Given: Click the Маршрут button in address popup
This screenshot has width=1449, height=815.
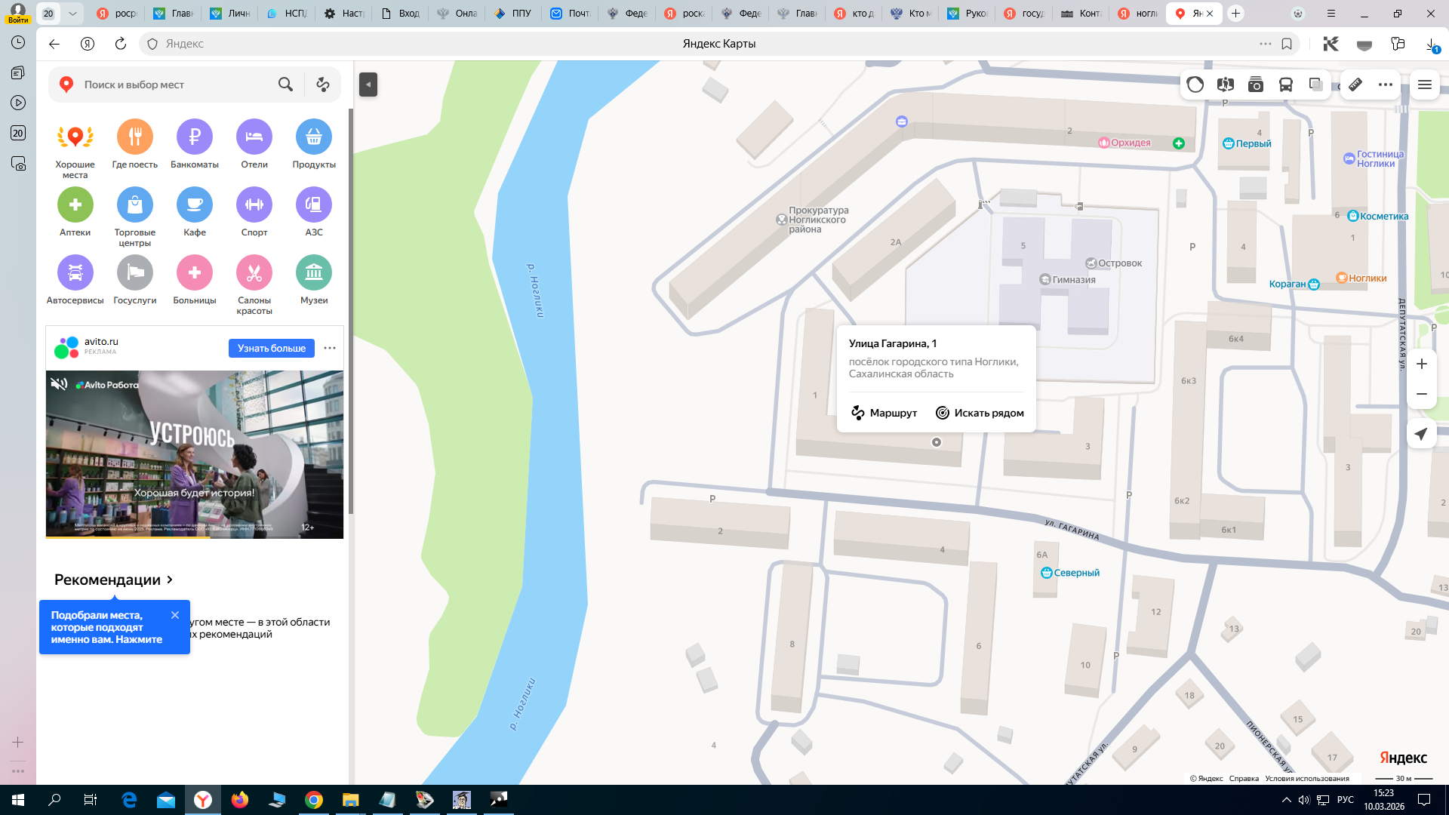Looking at the screenshot, I should point(884,413).
